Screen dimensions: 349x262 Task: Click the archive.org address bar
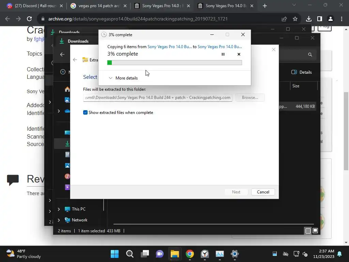click(x=138, y=19)
